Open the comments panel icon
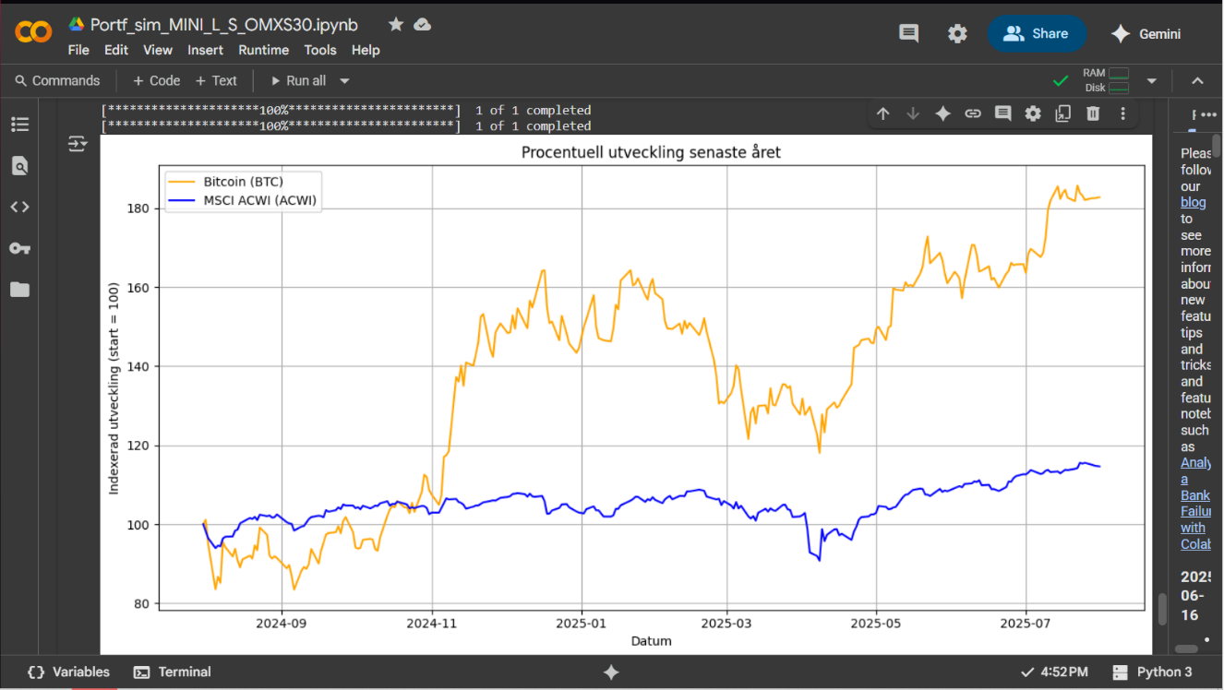This screenshot has width=1224, height=690. pos(909,34)
